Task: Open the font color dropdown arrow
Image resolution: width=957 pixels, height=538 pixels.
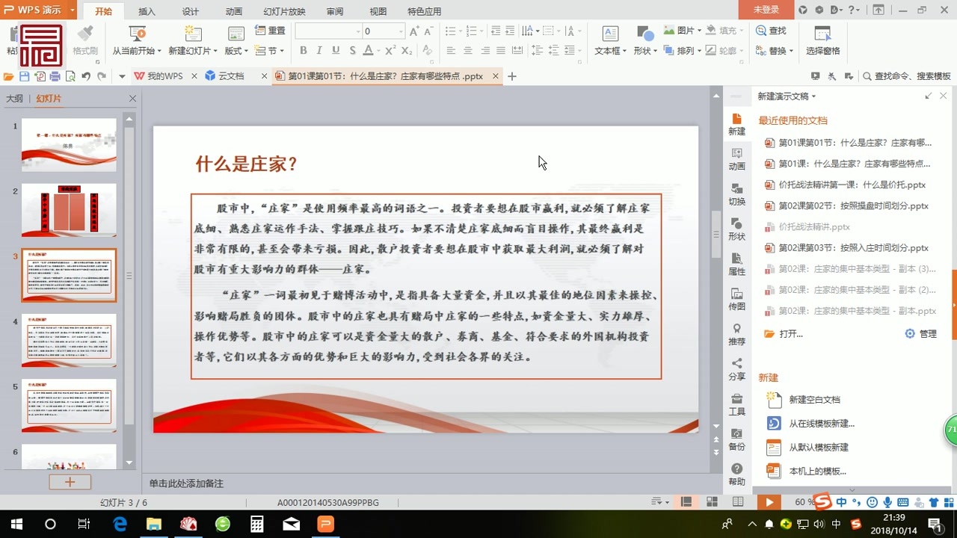Action: point(379,51)
